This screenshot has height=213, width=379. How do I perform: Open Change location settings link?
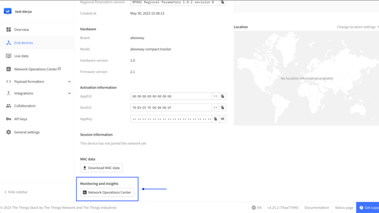[357, 27]
